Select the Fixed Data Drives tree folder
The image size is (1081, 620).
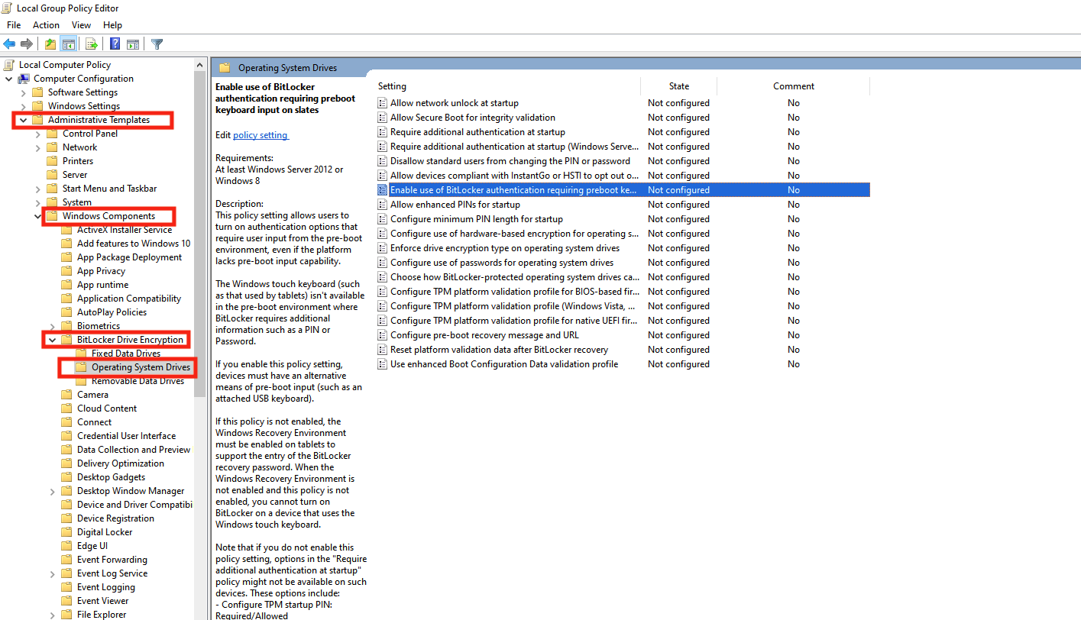click(126, 354)
